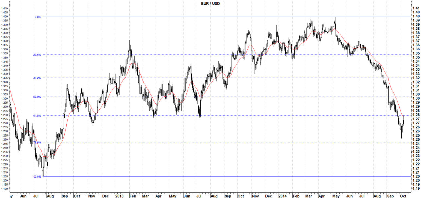Pick the "1.365" left-axis price label
The height and width of the screenshot is (200, 421).
(4, 45)
